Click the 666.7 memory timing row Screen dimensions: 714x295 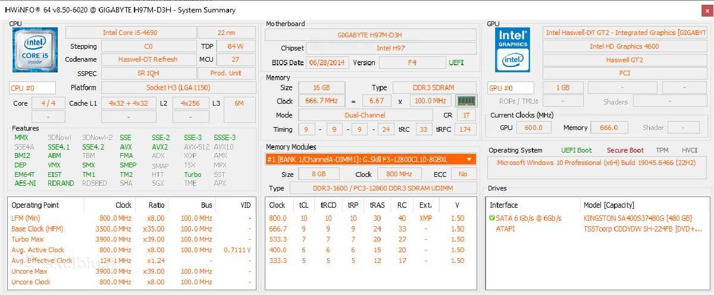coord(370,229)
